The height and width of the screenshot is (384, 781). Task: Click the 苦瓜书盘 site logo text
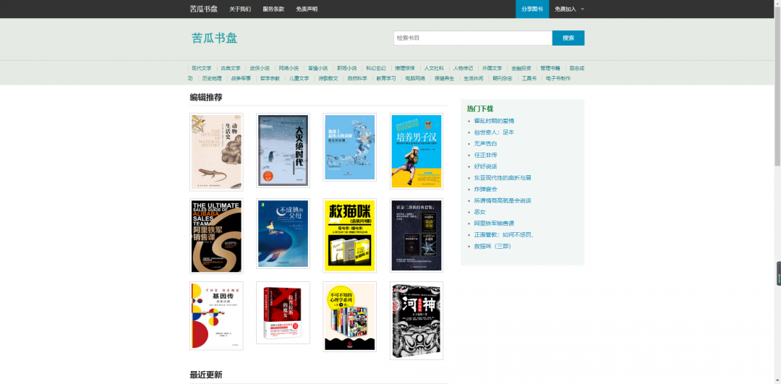tap(214, 38)
